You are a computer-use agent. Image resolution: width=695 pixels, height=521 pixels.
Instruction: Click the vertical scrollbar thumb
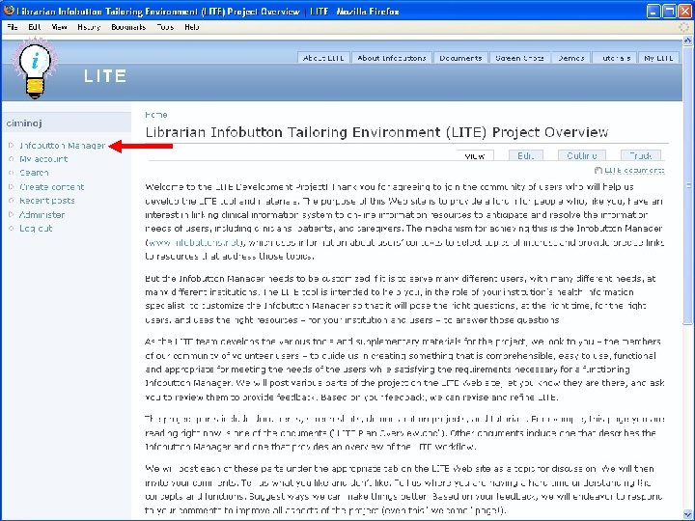pos(687,184)
